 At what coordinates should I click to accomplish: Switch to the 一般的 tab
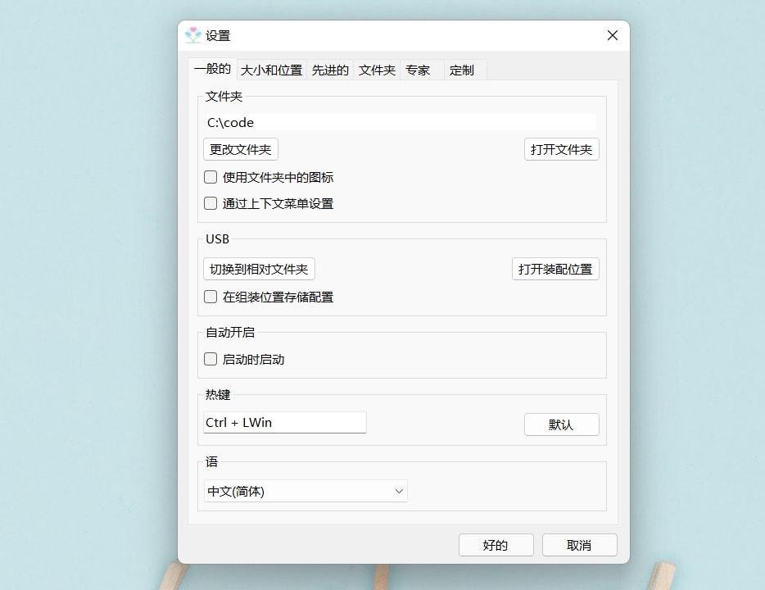point(212,69)
